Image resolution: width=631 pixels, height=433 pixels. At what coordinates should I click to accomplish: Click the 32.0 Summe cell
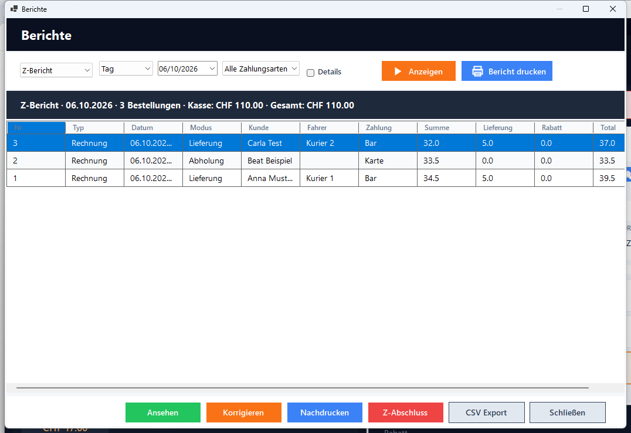coord(447,143)
